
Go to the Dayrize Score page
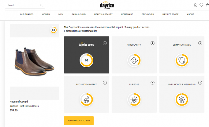(x=170, y=14)
